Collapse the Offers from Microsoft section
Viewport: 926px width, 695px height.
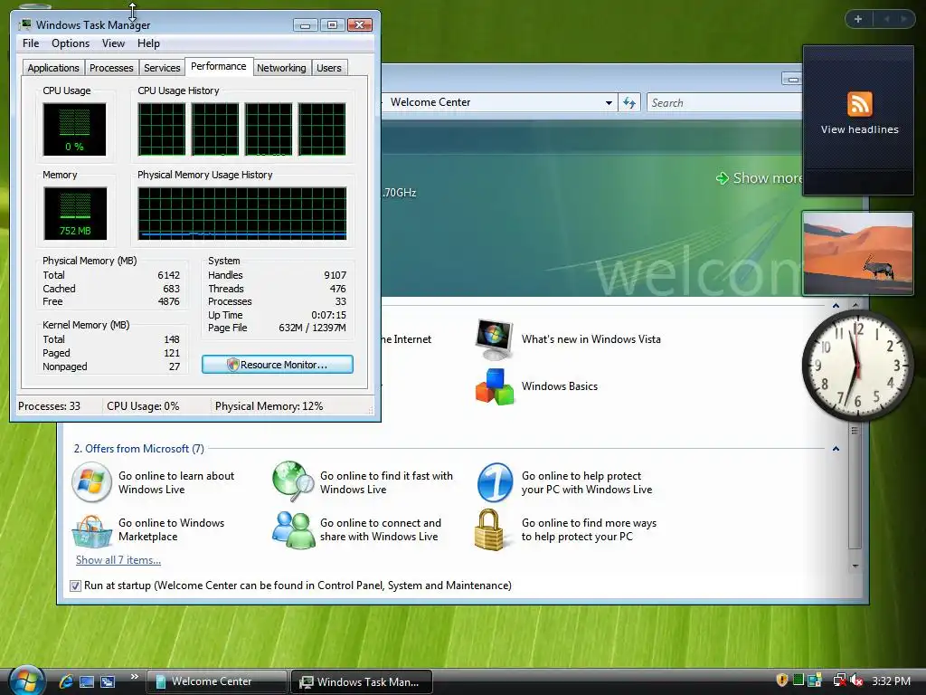[836, 449]
